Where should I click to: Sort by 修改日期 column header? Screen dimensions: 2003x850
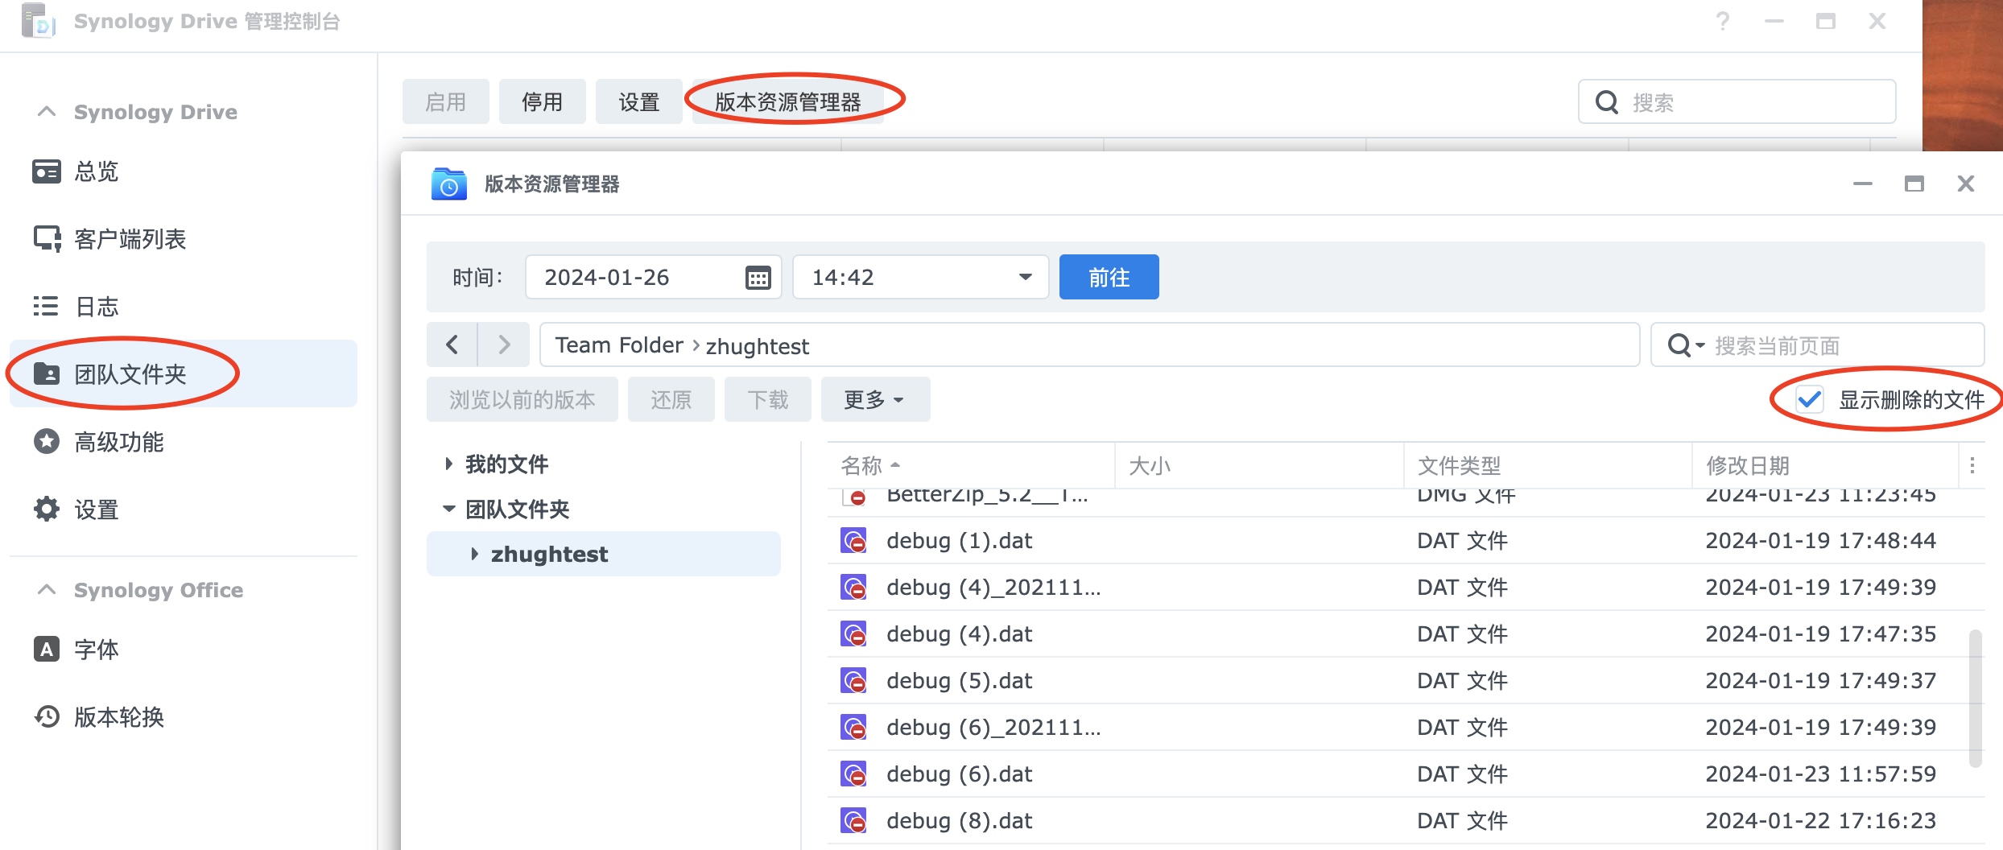pos(1825,465)
